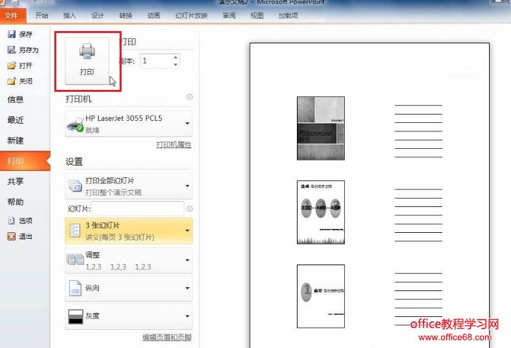
Task: Click the Options (选项) icon
Action: tap(12, 221)
